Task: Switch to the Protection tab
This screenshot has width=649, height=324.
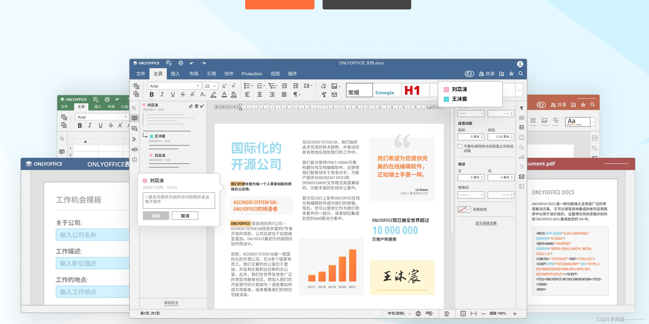Action: click(x=252, y=74)
